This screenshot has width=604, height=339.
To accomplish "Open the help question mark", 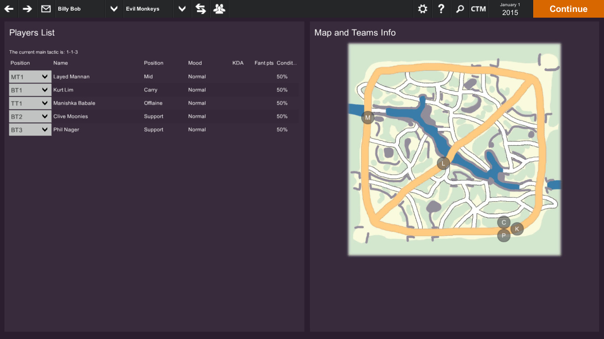I will pos(441,8).
